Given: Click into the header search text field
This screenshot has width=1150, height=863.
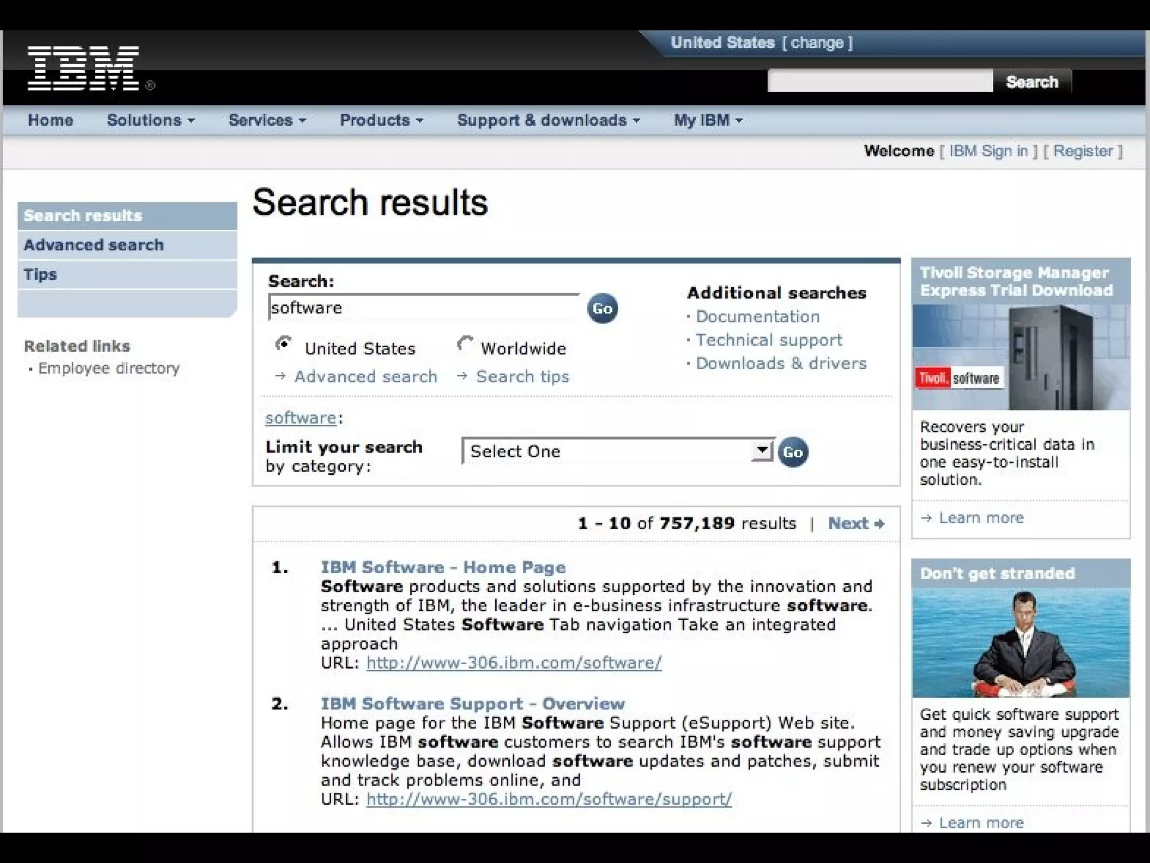Looking at the screenshot, I should click(879, 81).
